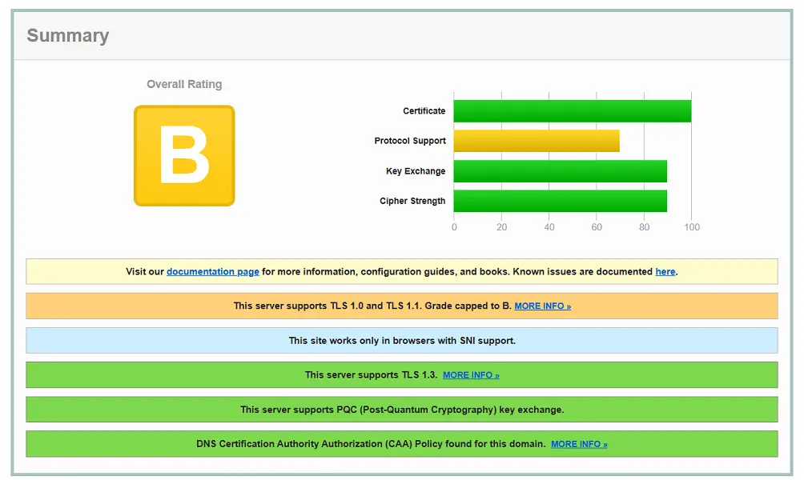Image resolution: width=804 pixels, height=480 pixels.
Task: Click the 80 axis label on chart
Action: [x=644, y=227]
